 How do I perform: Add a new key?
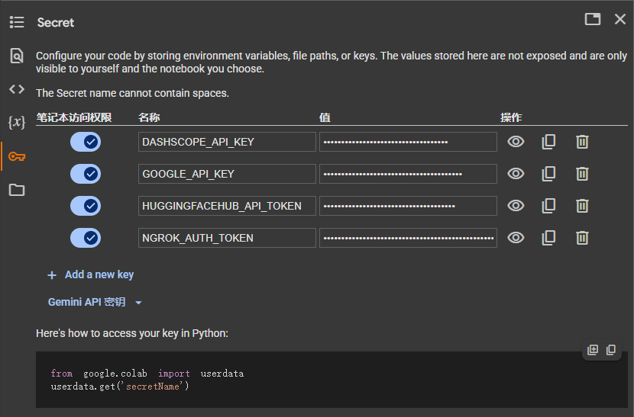[91, 275]
